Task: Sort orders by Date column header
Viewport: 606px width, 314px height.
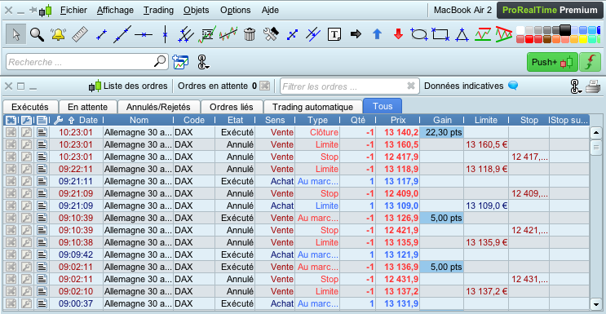Action: (x=89, y=120)
